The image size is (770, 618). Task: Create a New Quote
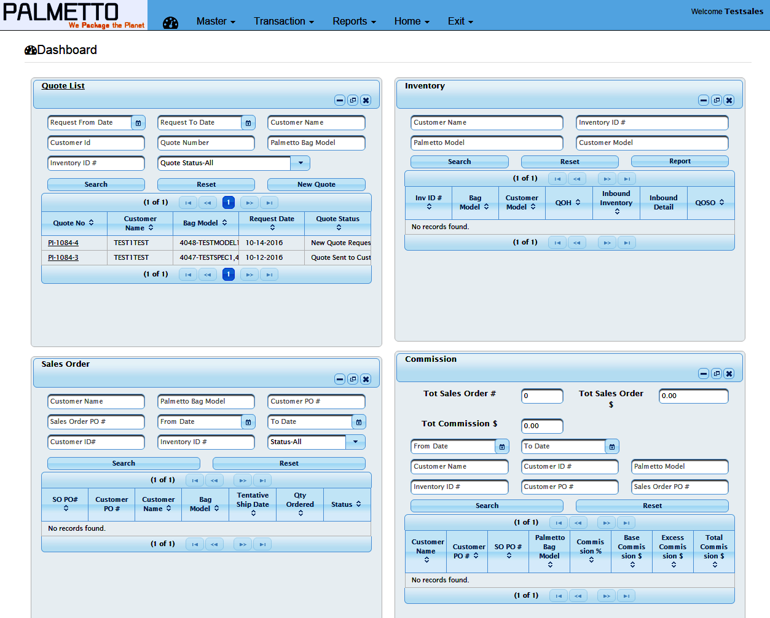pyautogui.click(x=316, y=184)
